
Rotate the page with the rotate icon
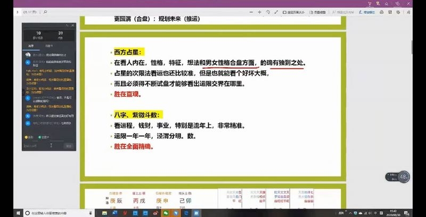click(268, 12)
